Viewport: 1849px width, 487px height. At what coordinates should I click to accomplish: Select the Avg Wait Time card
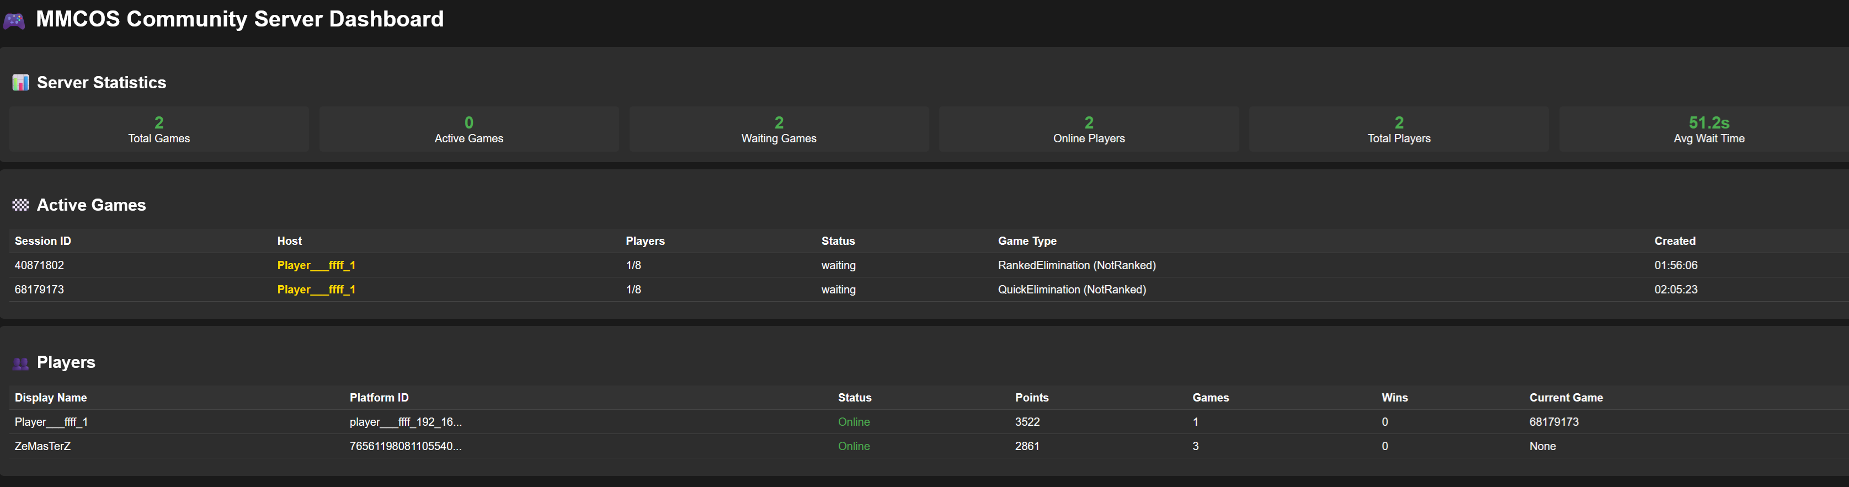pos(1708,129)
